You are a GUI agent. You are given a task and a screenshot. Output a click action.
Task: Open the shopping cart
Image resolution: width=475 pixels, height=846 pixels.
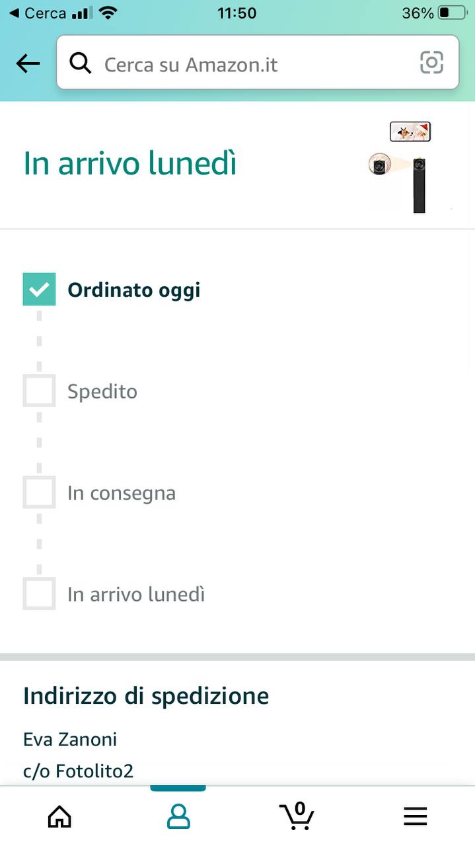tap(297, 816)
